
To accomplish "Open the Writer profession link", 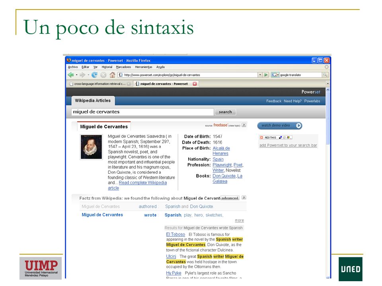I will [x=218, y=170].
